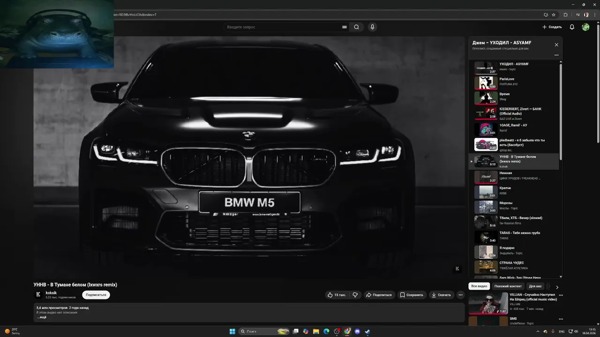Screen dimensions: 600x337
Task: Click the taskbar Поиск search box
Action: [264, 331]
